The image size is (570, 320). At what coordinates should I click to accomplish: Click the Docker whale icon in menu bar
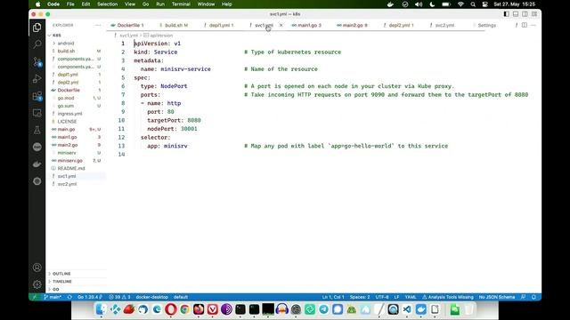390,4
